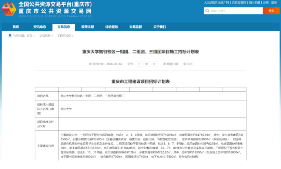The image size is (281, 169).
Task: Click the 重庆市工程建设项目招标计划表 heading
Action: [x=141, y=82]
